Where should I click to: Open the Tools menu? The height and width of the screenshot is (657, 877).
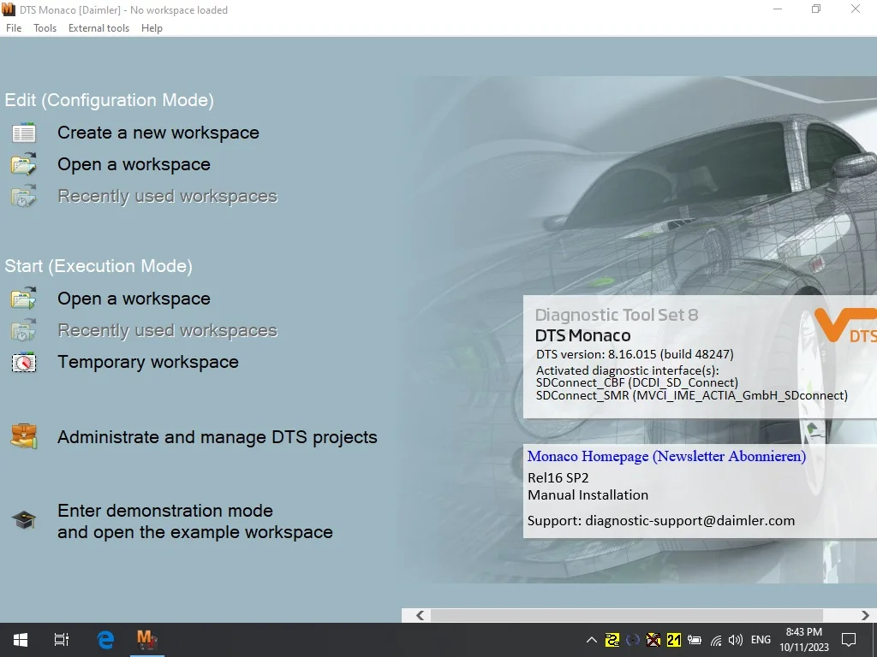pos(45,28)
